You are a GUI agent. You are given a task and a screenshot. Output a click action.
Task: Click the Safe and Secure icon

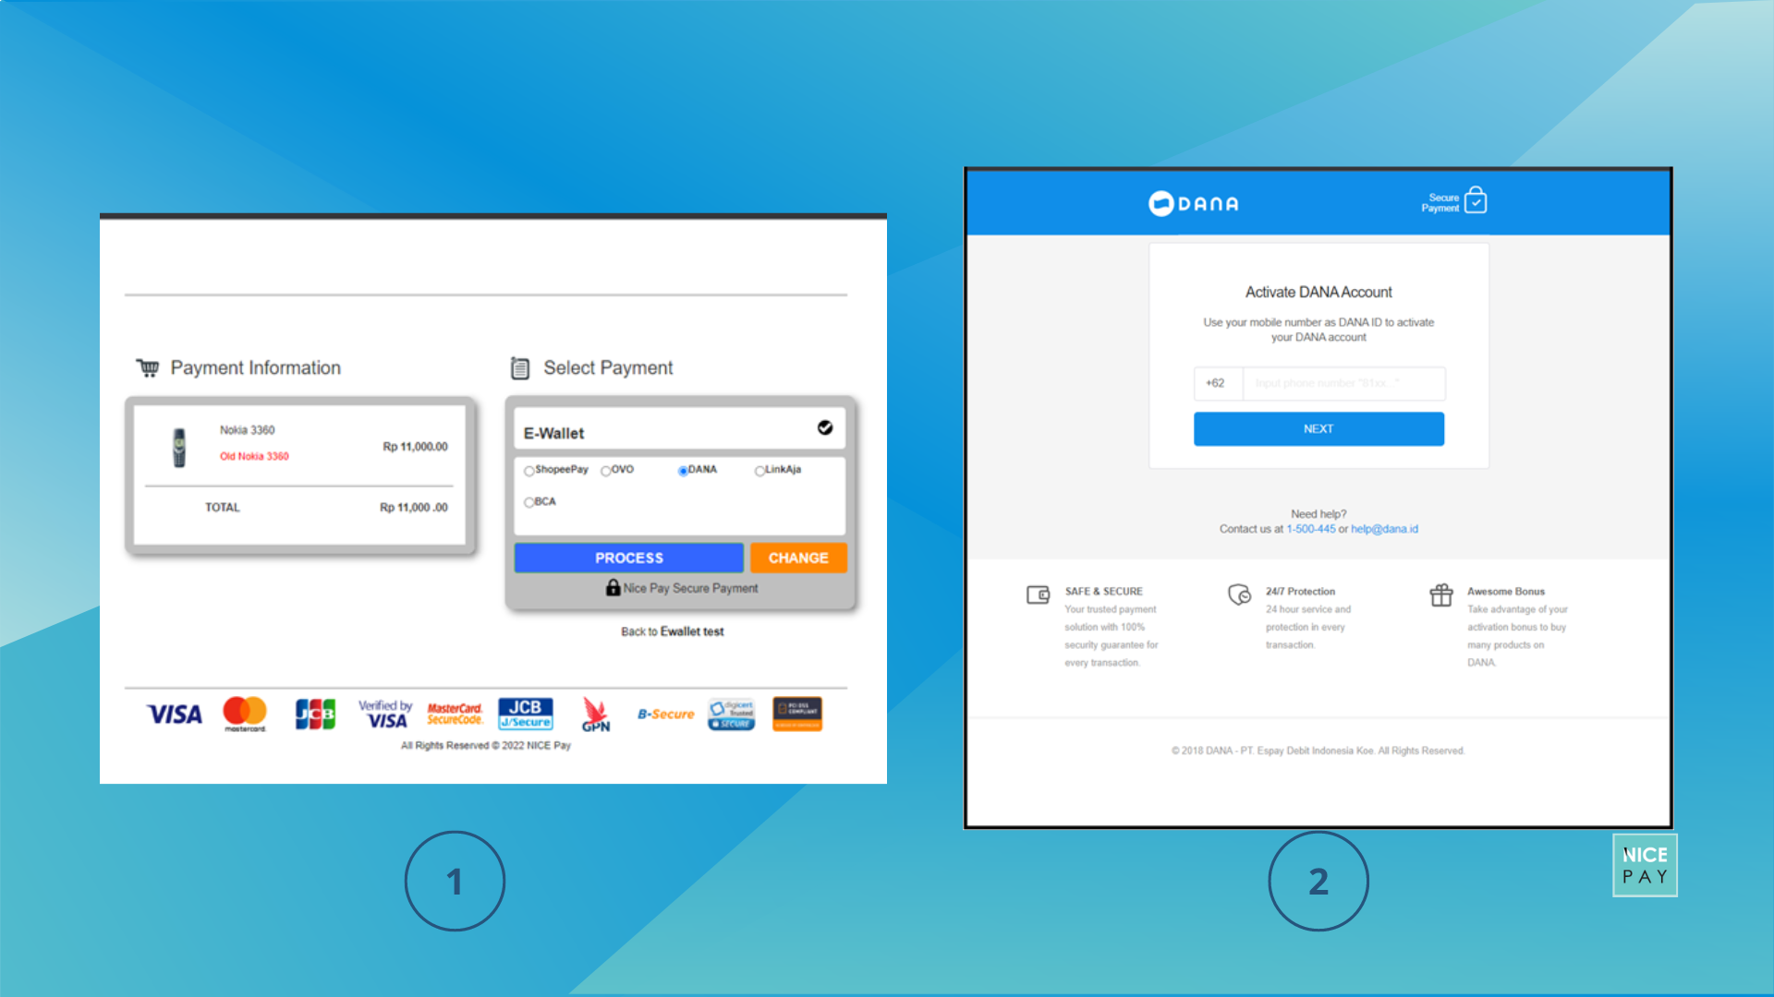click(1039, 595)
